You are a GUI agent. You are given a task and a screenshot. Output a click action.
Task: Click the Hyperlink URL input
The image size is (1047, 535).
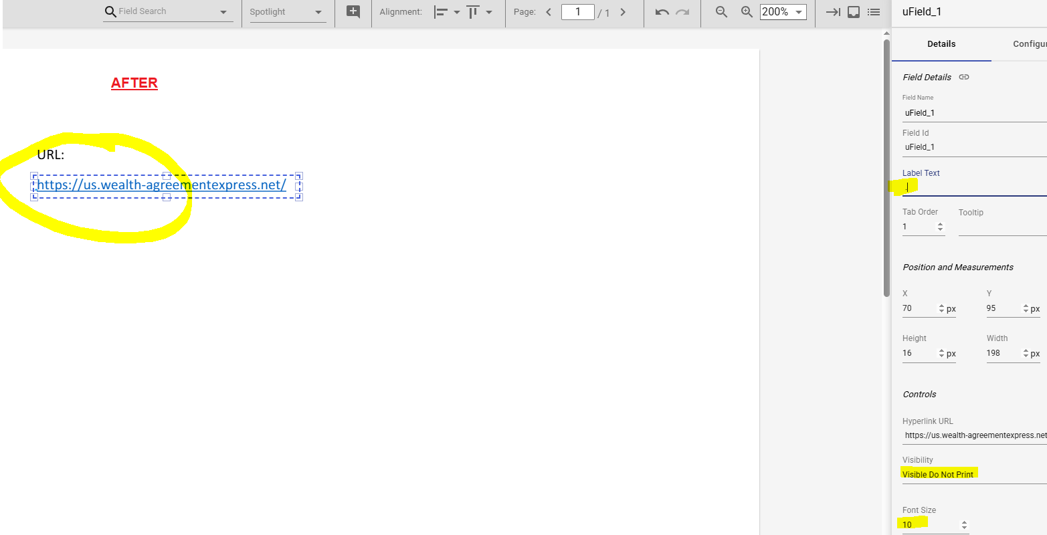point(975,435)
